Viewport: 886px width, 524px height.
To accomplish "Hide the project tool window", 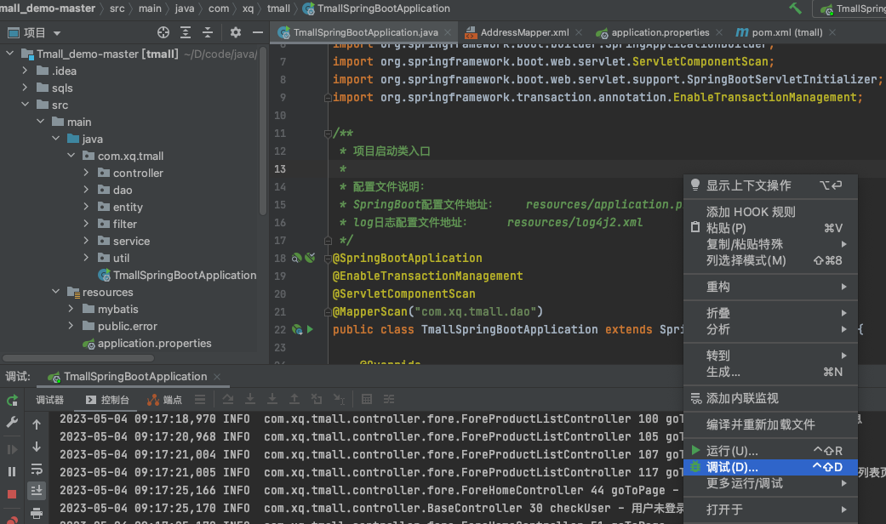I will click(x=258, y=32).
